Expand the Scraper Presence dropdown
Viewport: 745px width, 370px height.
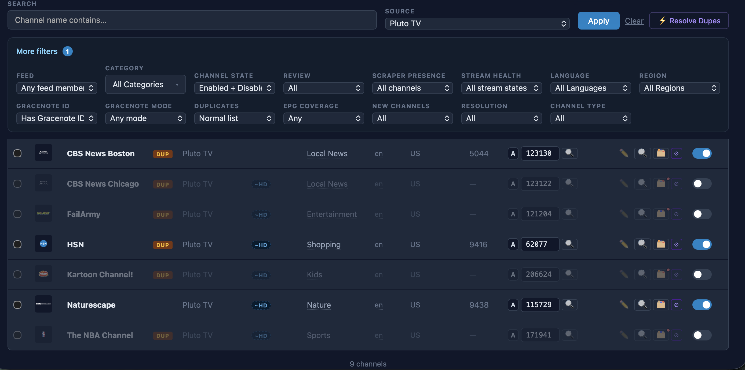(412, 88)
